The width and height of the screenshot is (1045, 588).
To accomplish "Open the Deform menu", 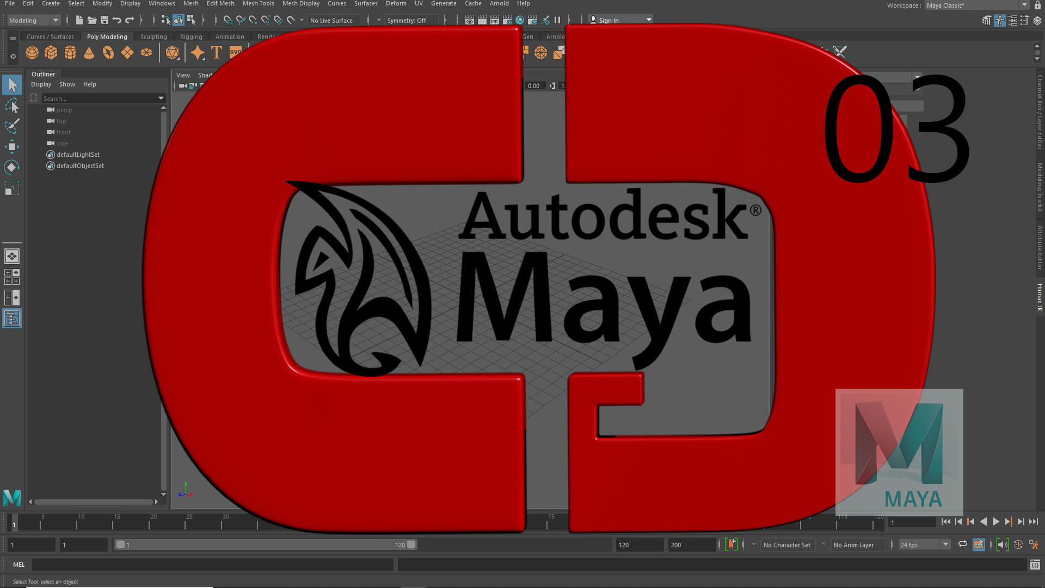I will 396,4.
